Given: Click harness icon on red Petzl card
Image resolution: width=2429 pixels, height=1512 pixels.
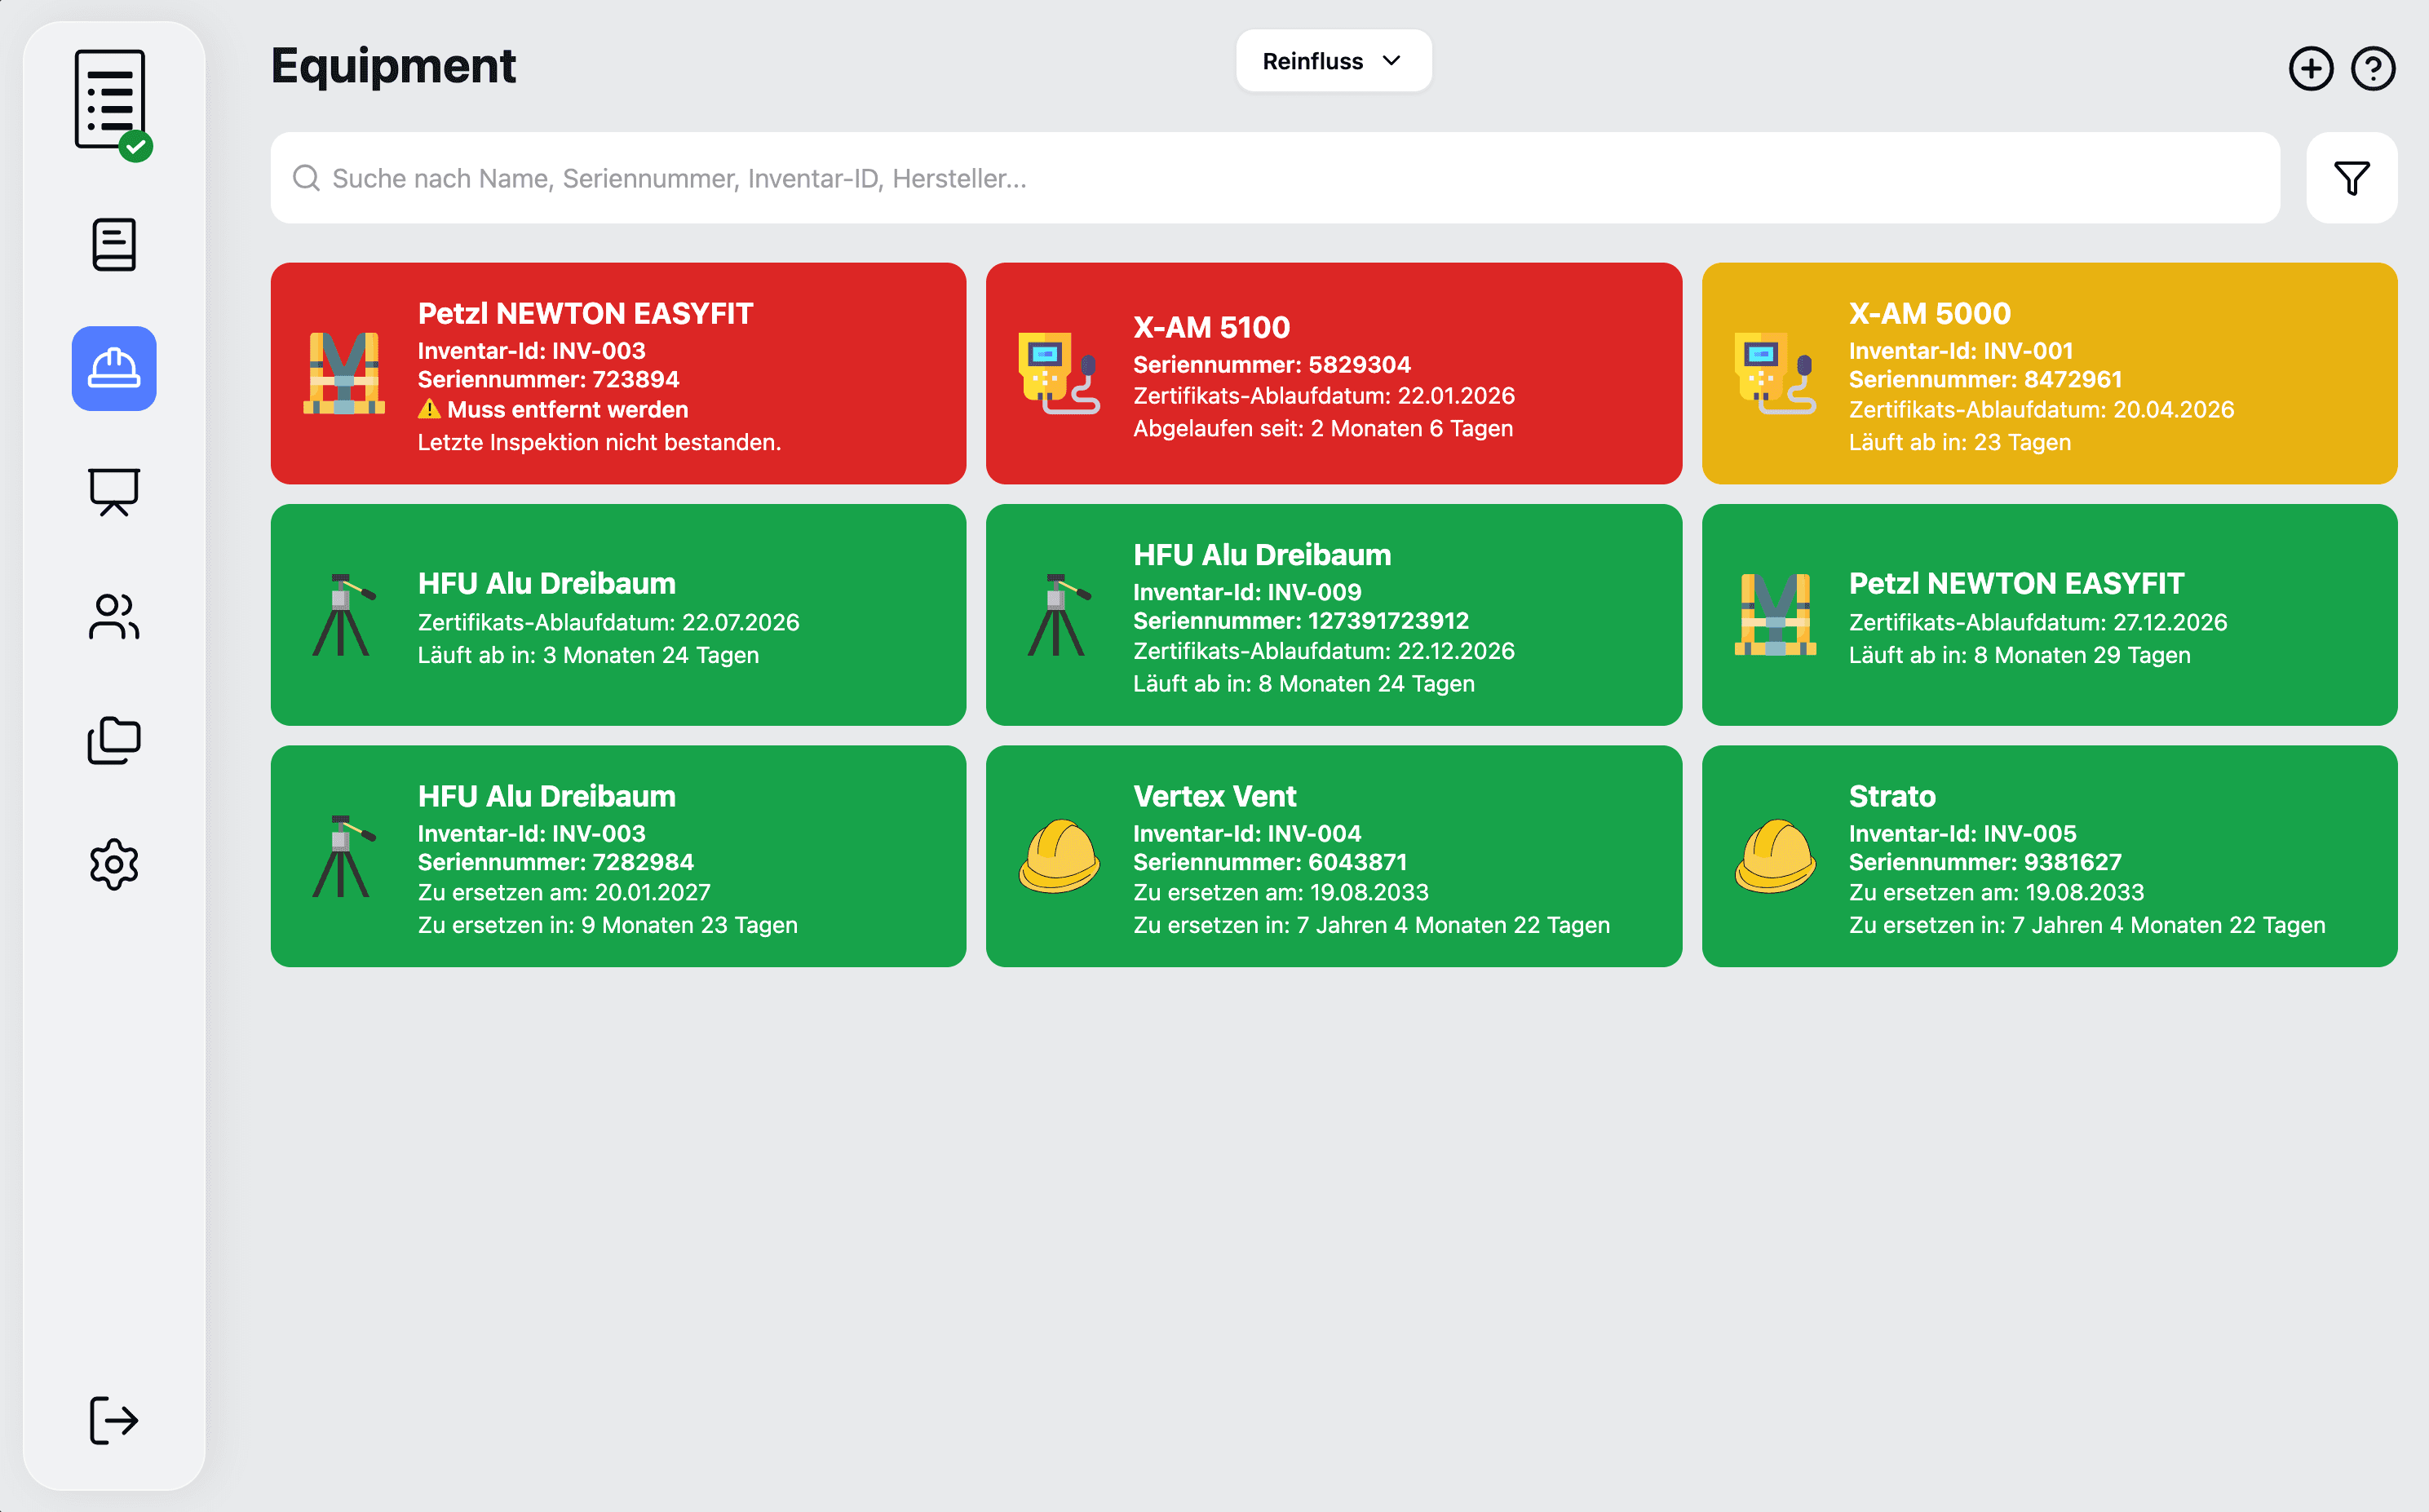Looking at the screenshot, I should [x=344, y=373].
